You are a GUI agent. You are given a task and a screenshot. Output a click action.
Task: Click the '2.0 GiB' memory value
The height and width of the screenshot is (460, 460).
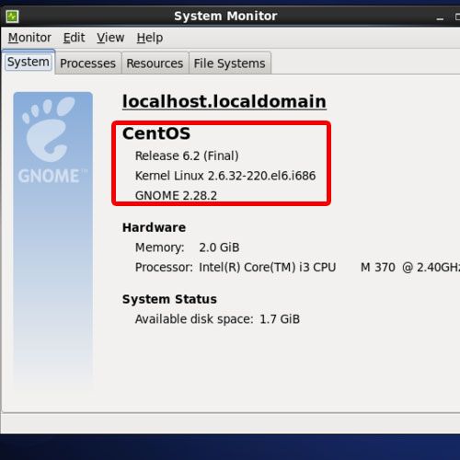click(219, 247)
